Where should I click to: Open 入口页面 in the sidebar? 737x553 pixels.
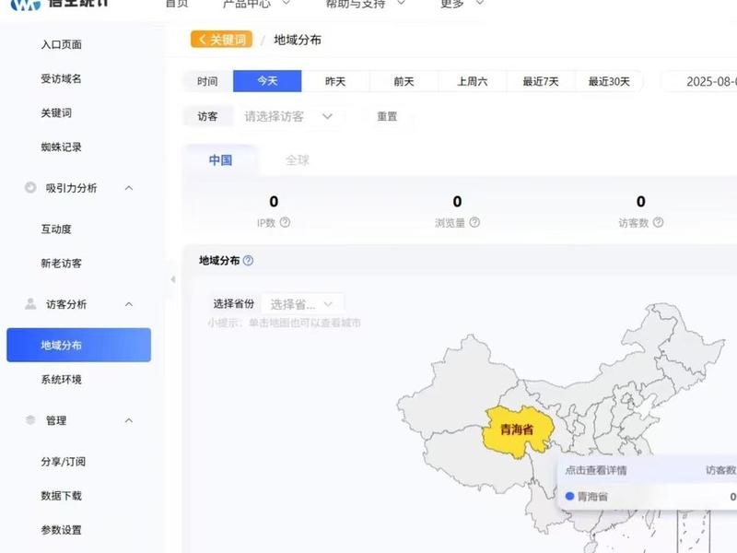61,44
